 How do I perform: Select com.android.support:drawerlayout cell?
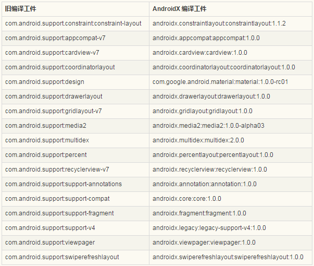(76, 96)
